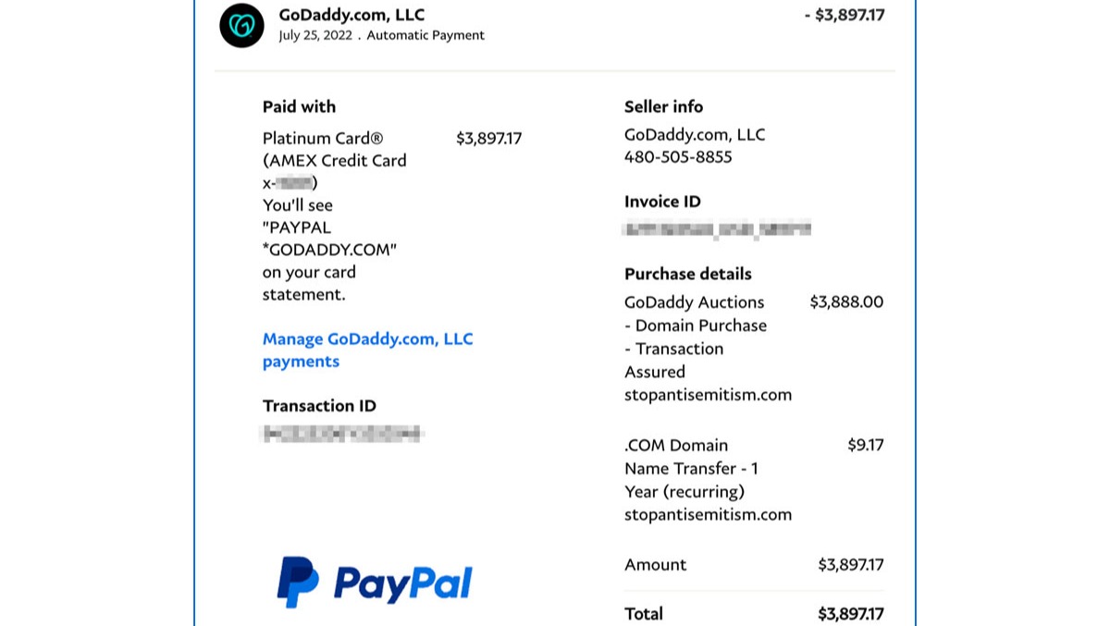Click the GoDaddy.com, LLC merchant title
Screen dimensions: 1110x626
pos(351,15)
